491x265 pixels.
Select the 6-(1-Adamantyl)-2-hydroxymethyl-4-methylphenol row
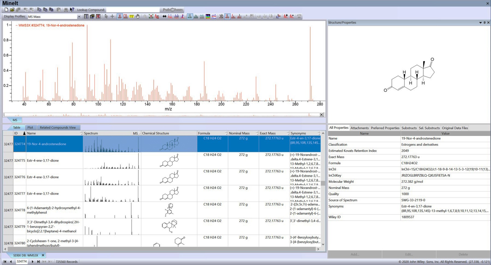tap(54, 210)
